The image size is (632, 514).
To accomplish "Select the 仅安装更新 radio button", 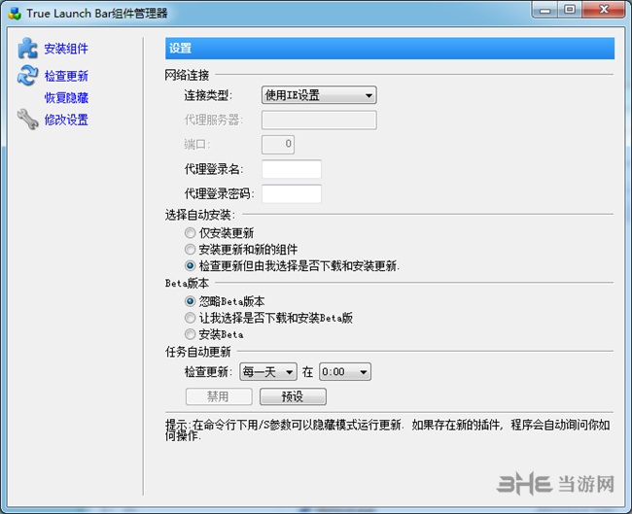I will click(190, 233).
